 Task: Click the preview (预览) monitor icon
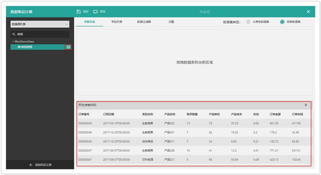click(x=95, y=12)
